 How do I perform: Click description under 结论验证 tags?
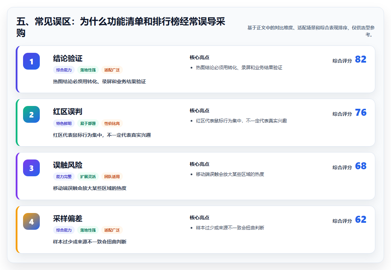point(99,81)
